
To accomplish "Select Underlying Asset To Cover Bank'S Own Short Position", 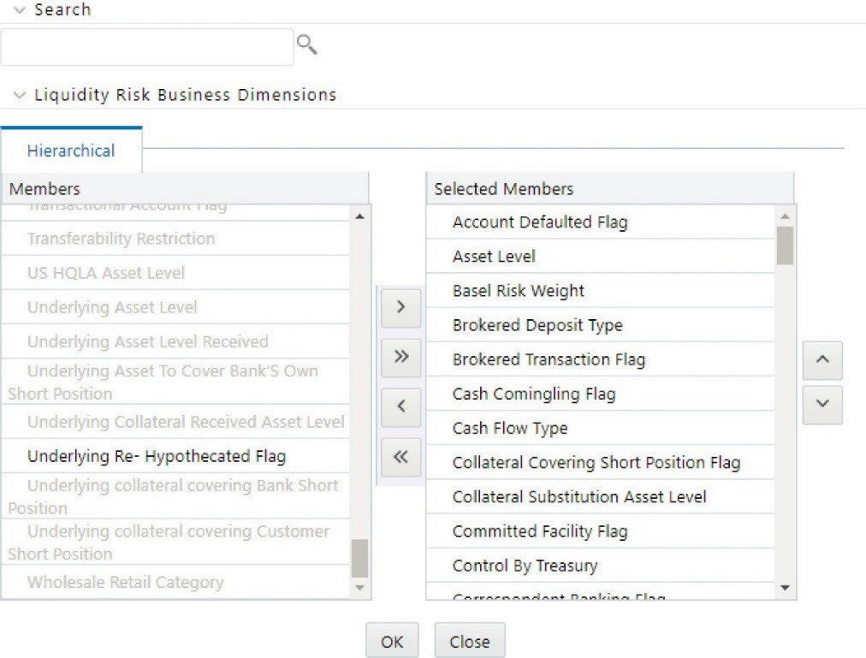I will point(175,382).
